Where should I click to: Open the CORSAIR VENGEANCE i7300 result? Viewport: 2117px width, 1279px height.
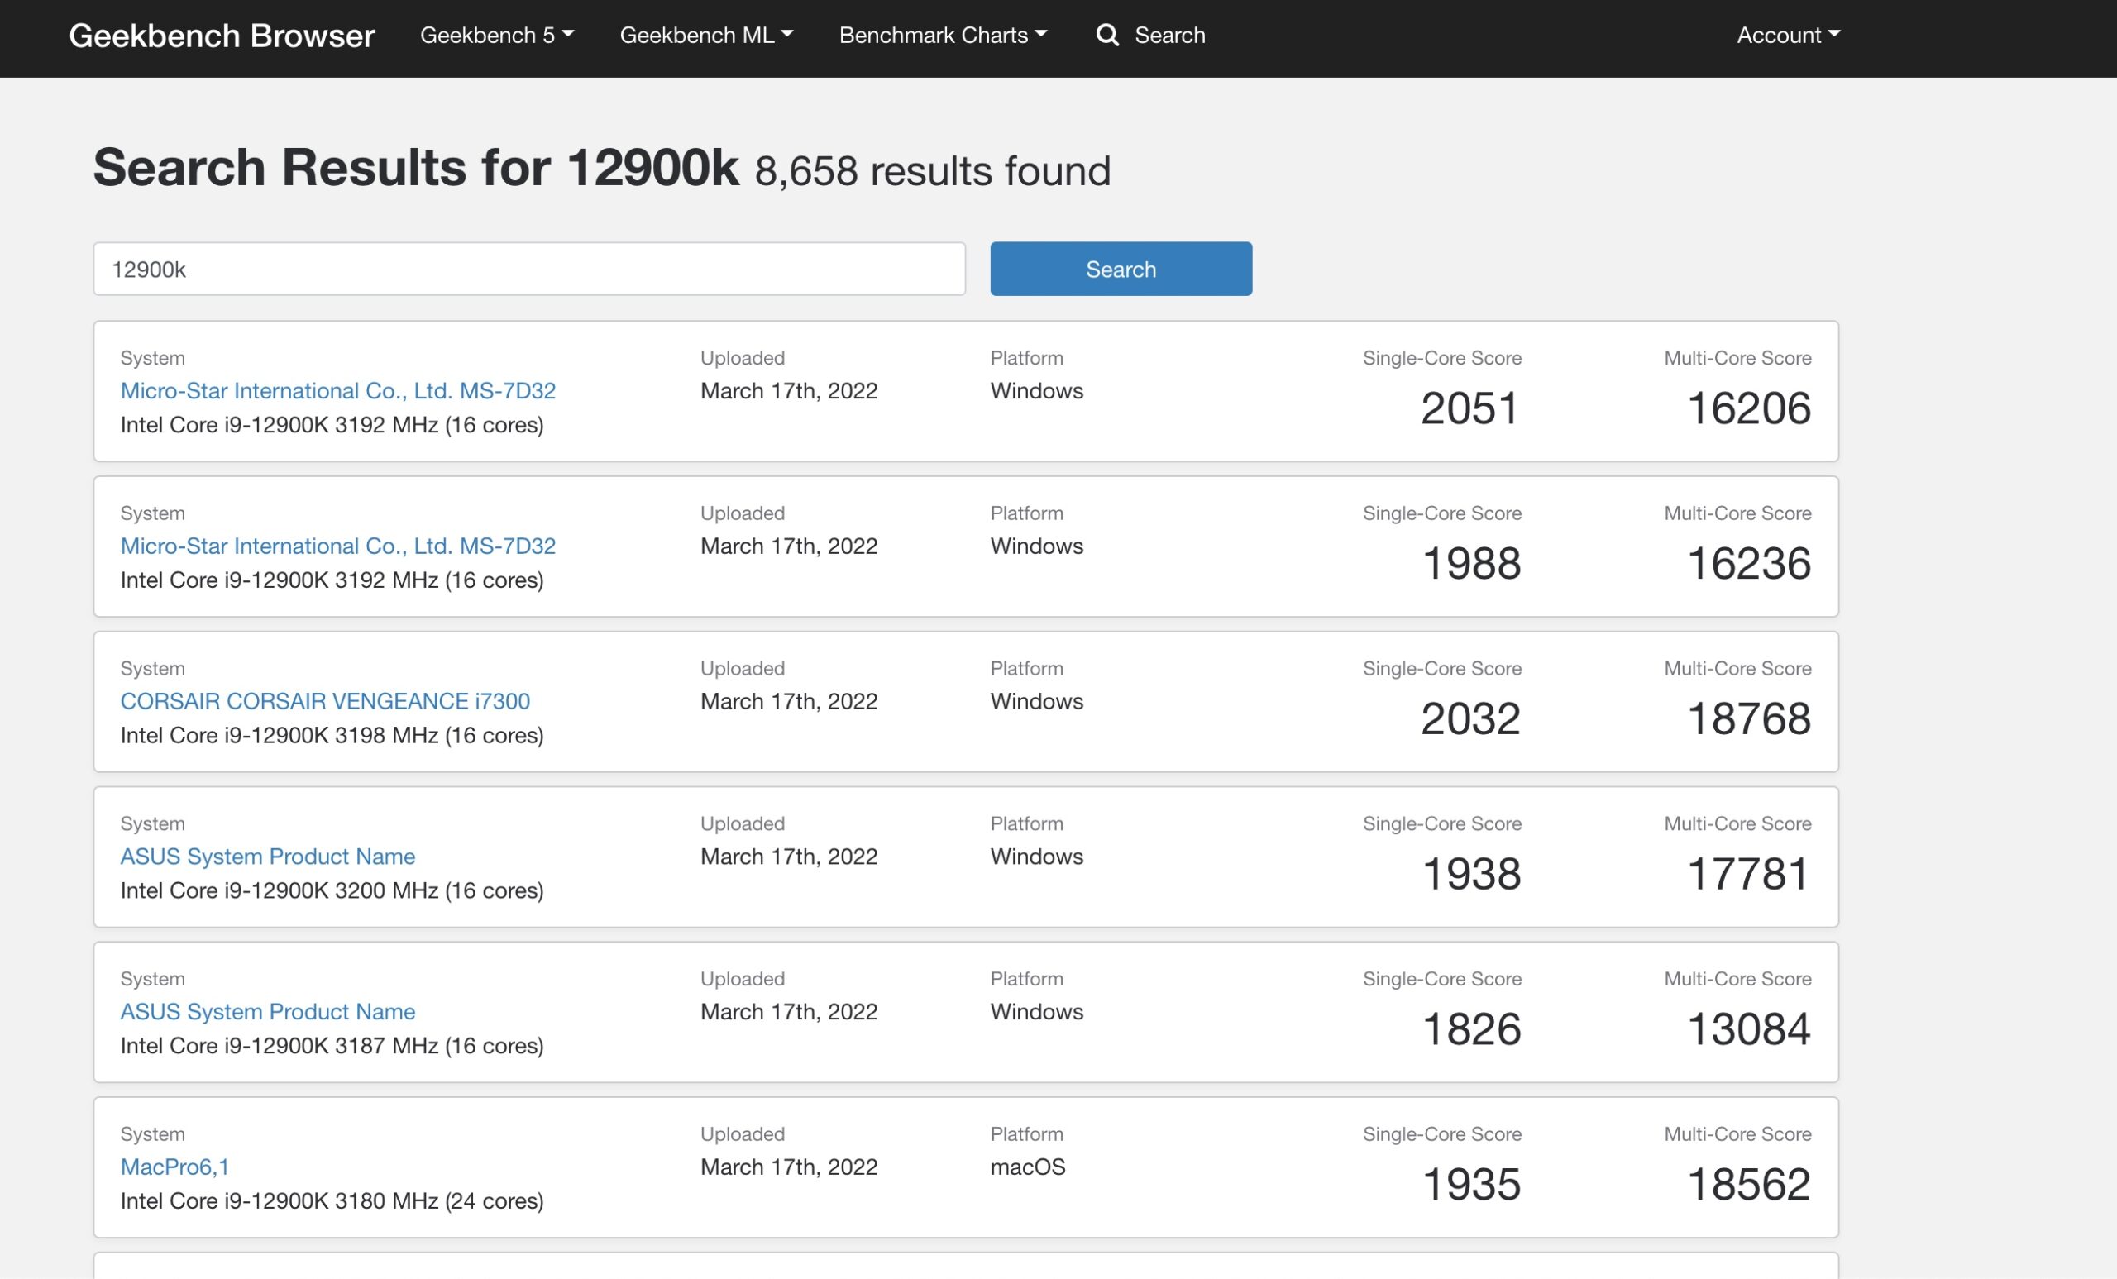pos(325,701)
